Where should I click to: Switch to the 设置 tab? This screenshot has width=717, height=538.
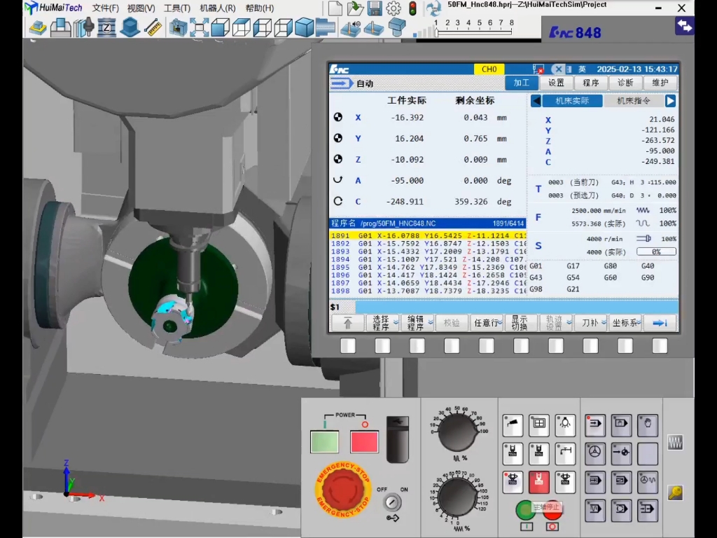click(x=556, y=83)
